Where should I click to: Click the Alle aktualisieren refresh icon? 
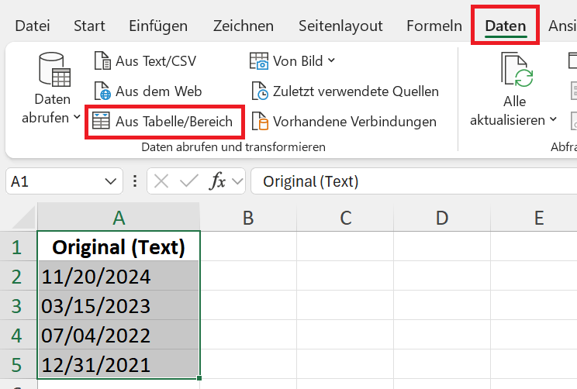point(517,70)
